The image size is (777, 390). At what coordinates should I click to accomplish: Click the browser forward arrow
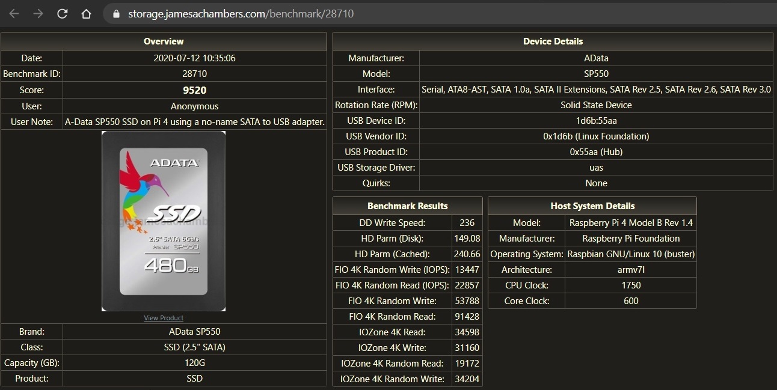38,13
